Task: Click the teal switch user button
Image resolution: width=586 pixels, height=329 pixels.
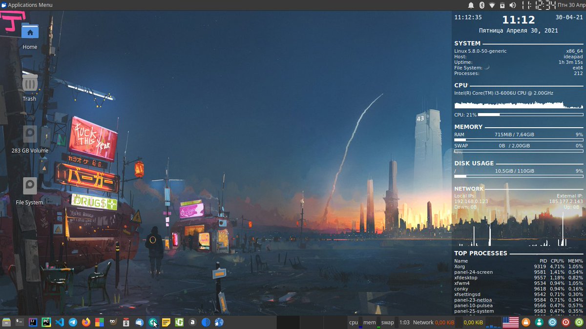Action: pos(539,322)
